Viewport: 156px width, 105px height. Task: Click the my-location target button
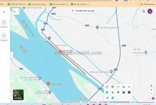(151, 86)
